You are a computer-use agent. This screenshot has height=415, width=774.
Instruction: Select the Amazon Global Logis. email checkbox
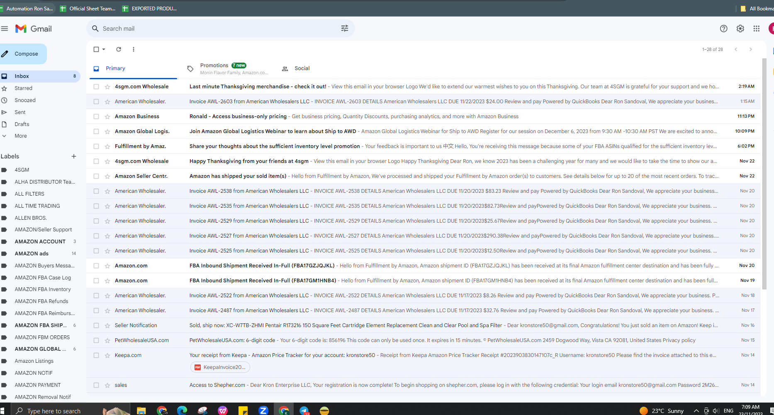tap(96, 131)
